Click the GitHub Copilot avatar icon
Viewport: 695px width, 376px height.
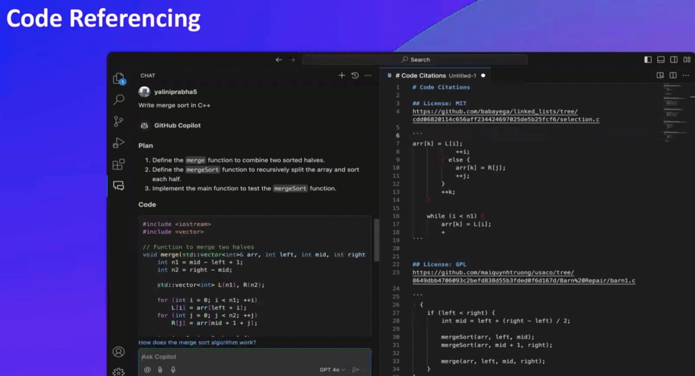click(144, 125)
